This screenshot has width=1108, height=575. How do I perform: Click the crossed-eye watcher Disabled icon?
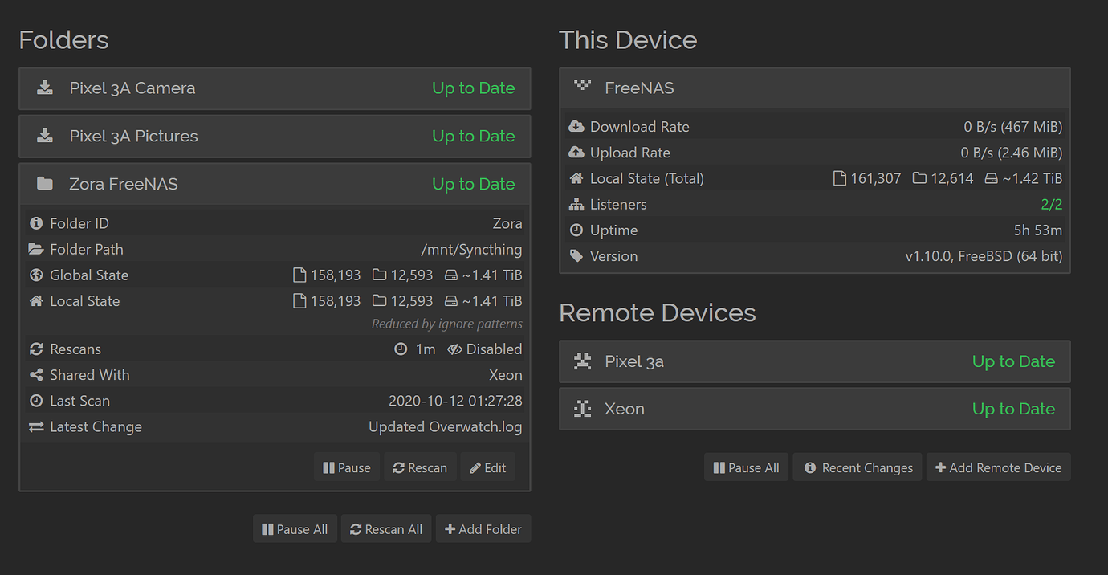[x=454, y=349]
